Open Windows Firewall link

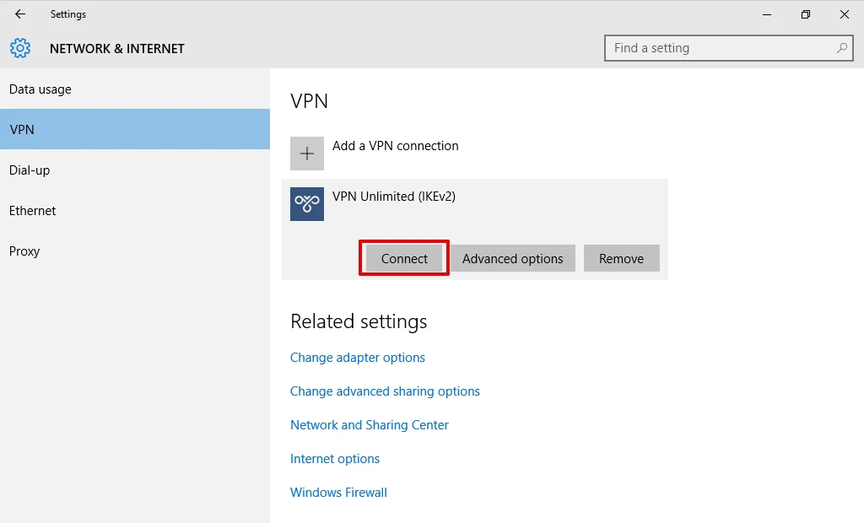338,493
